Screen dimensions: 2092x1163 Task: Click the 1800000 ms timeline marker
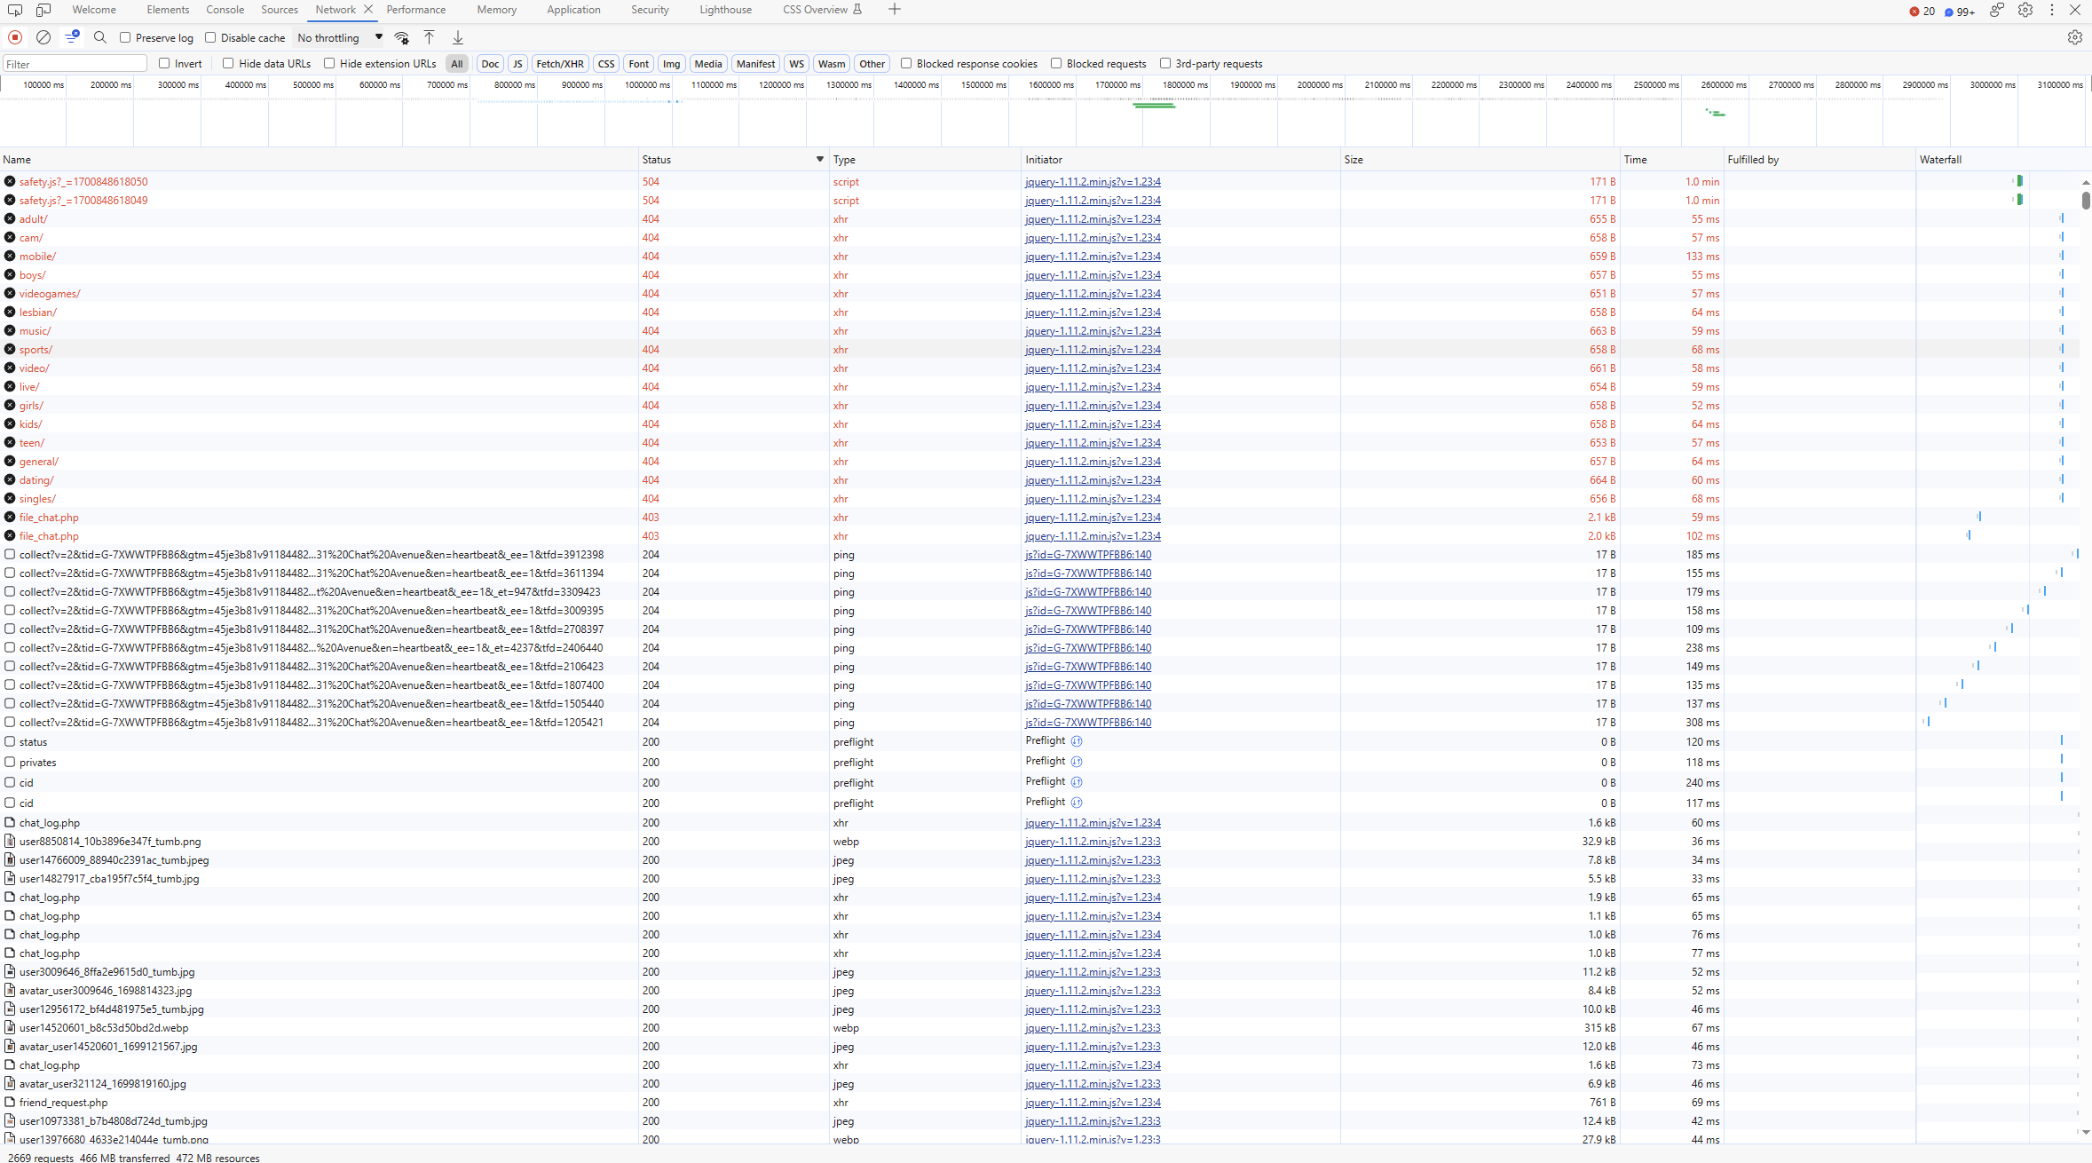[x=1186, y=85]
